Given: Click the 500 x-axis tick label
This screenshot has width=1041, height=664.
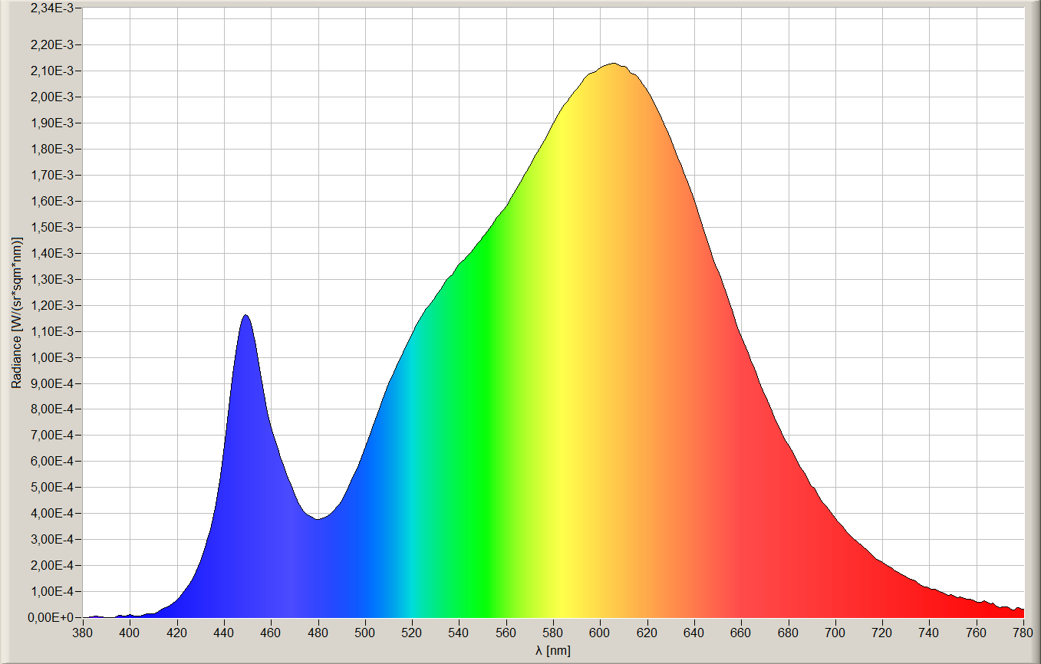Looking at the screenshot, I should [x=365, y=633].
